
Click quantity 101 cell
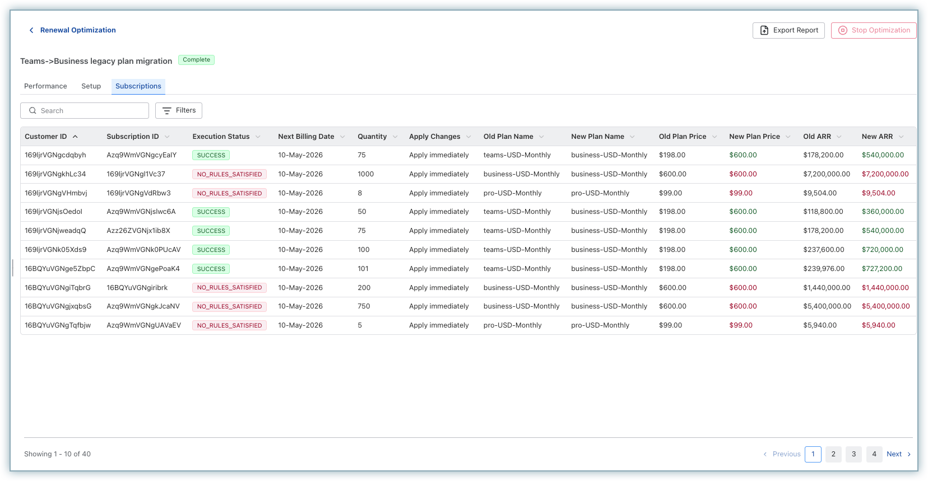click(x=363, y=269)
